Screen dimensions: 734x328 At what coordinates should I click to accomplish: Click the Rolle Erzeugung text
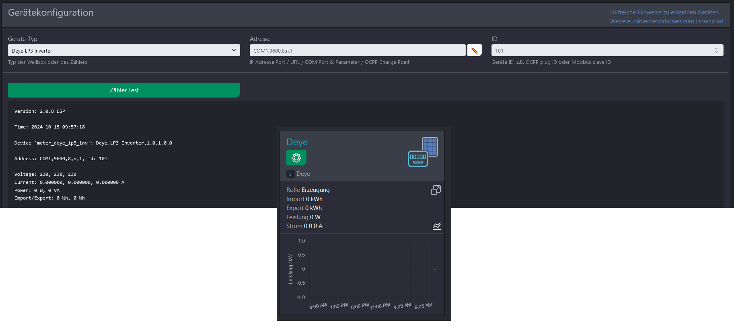tap(308, 190)
